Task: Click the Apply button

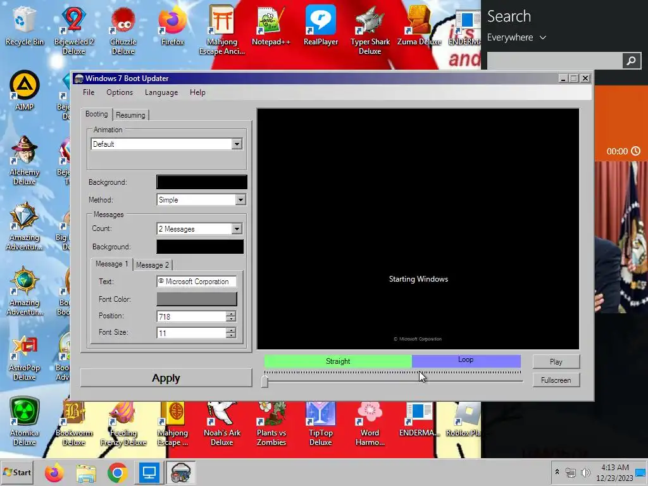Action: [166, 378]
